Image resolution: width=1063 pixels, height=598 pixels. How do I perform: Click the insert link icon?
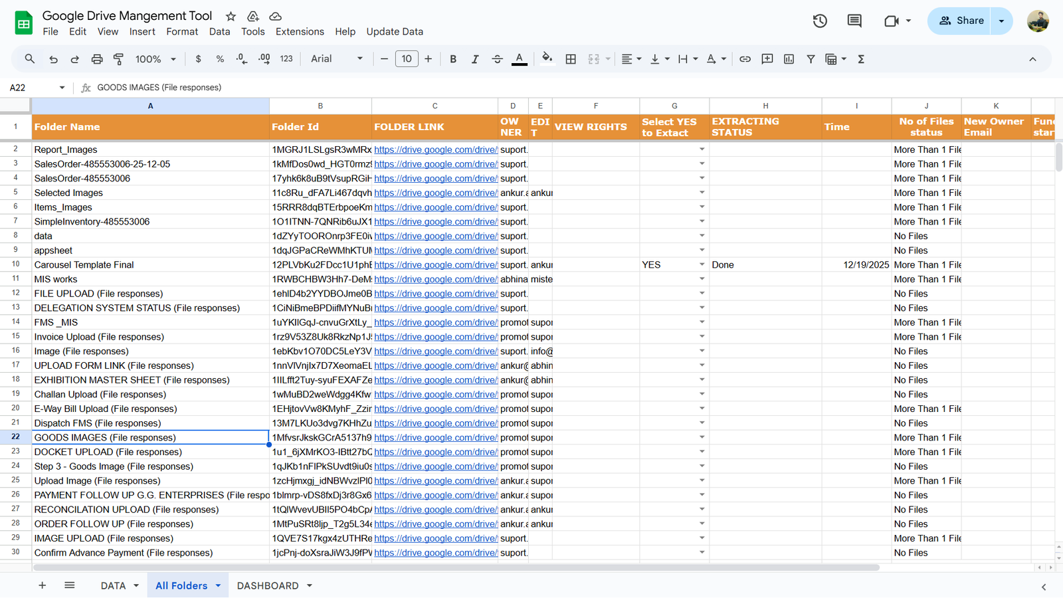(745, 59)
